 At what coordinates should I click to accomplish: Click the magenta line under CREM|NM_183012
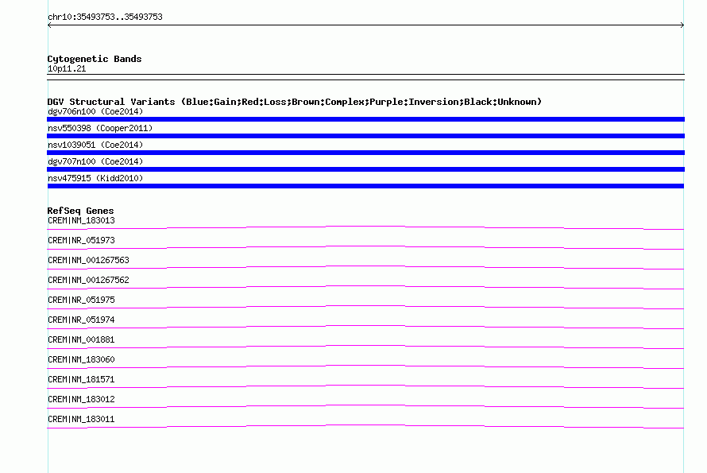pyautogui.click(x=365, y=407)
